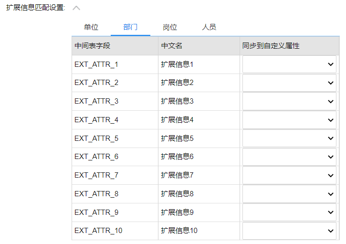Open the dropdown for EXT_ATTR_1
346x244 pixels.
tap(289, 64)
